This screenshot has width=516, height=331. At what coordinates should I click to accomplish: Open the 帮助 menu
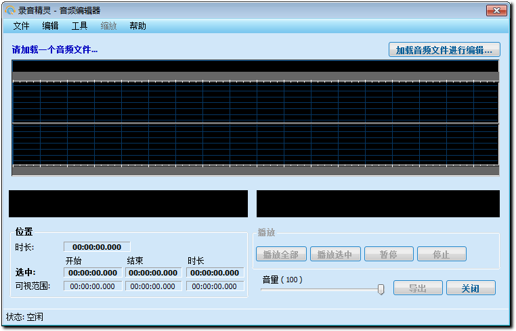(137, 26)
